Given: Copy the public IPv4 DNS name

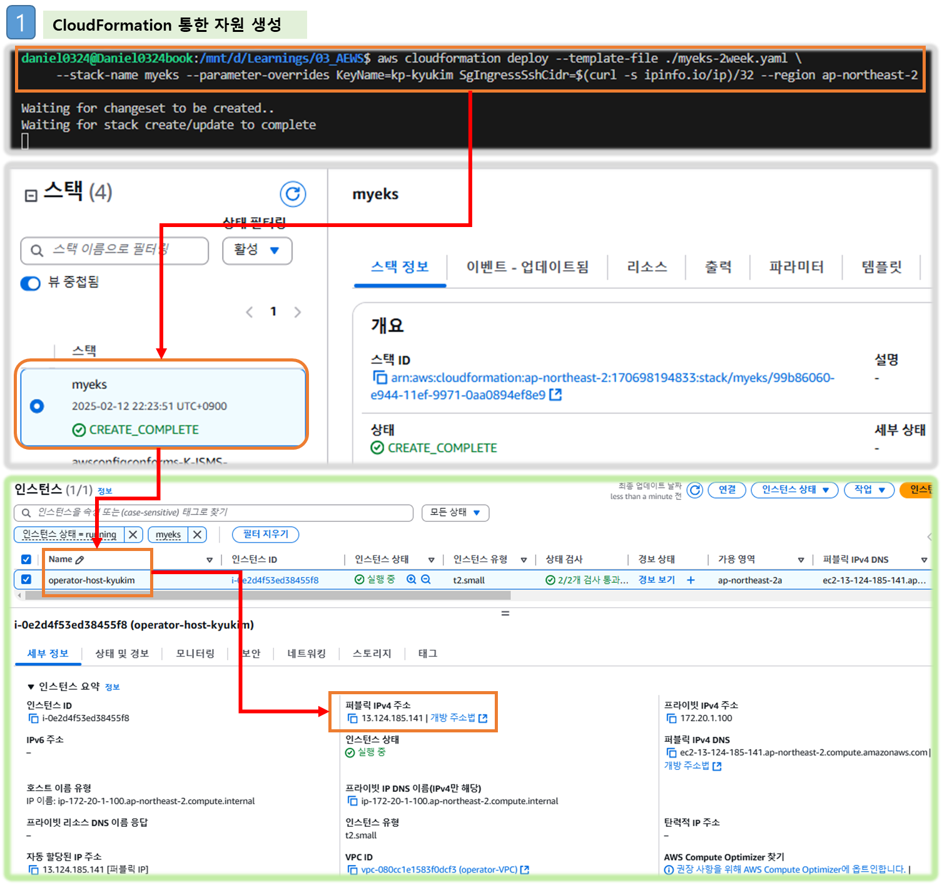Looking at the screenshot, I should 671,753.
